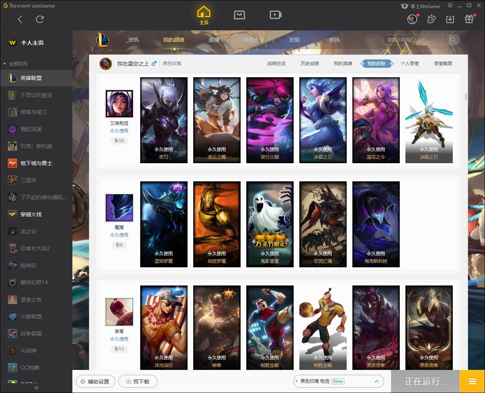Click 艾瑞莉娅 champion portrait
The image size is (485, 393).
coord(119,104)
